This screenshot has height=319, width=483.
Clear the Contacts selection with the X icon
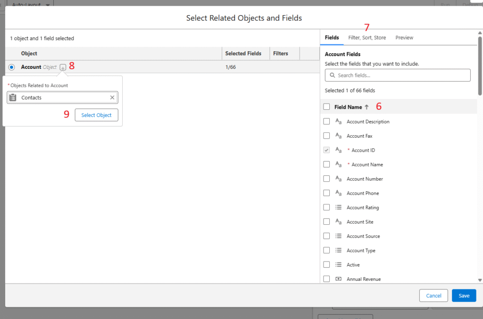(x=112, y=98)
